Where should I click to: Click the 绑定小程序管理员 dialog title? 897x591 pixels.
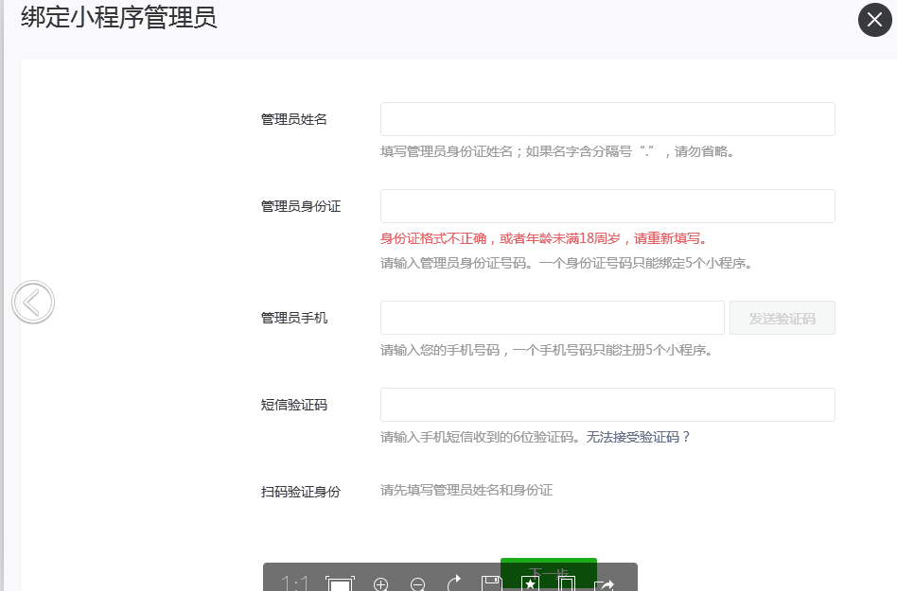119,18
